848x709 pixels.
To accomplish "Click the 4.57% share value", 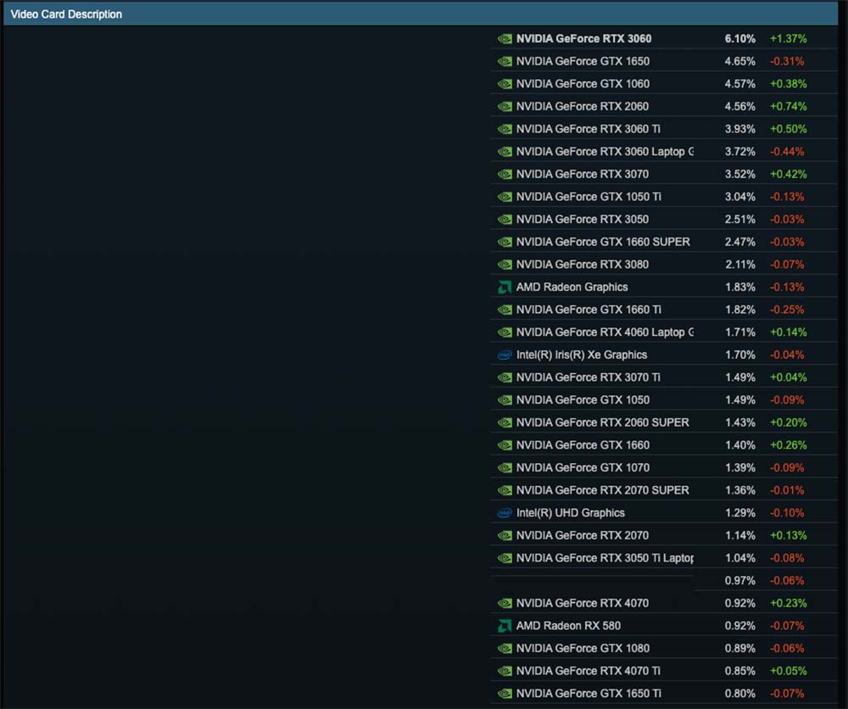I will pyautogui.click(x=739, y=84).
